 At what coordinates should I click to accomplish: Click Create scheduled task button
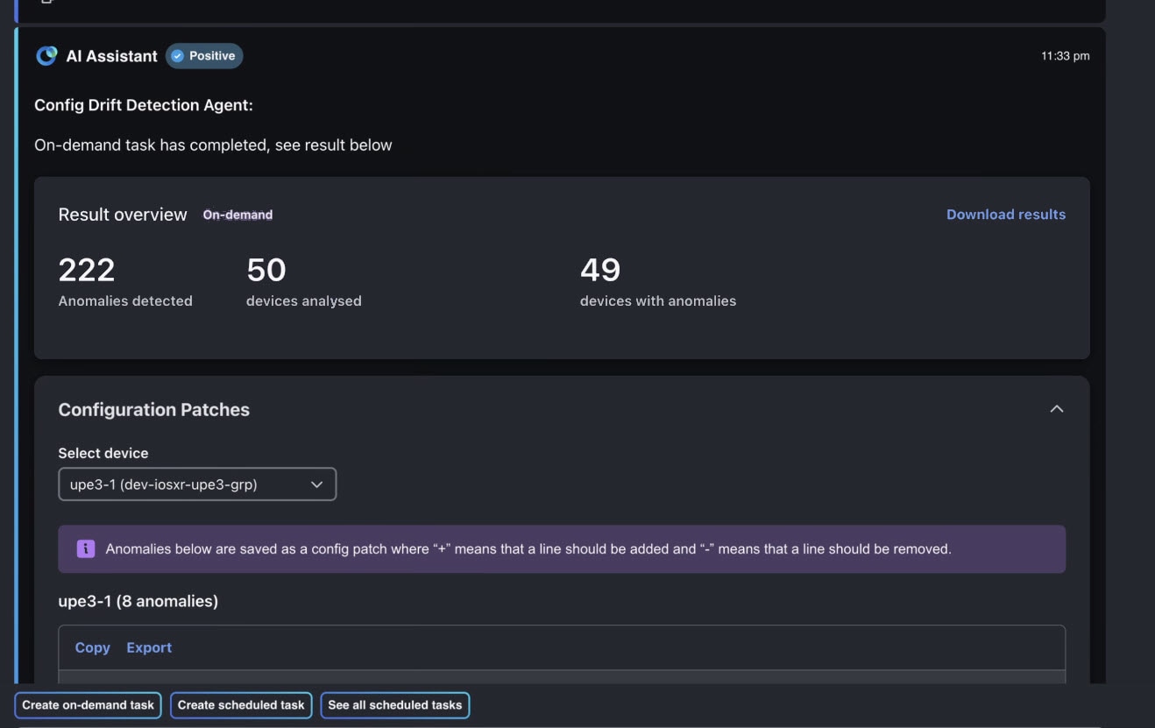tap(241, 705)
